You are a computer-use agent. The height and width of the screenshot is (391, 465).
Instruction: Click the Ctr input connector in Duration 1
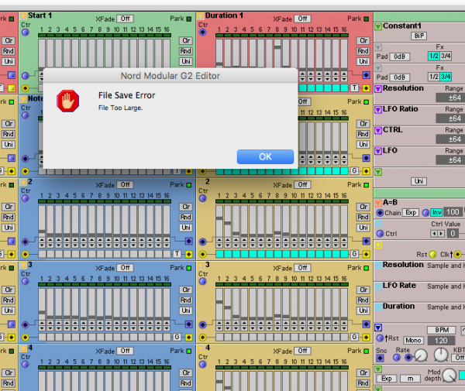point(203,32)
